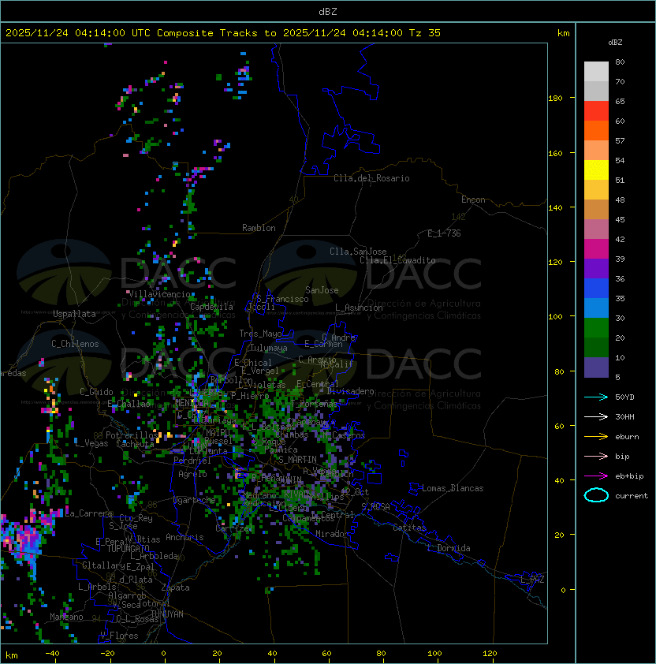
Task: Click the C_Guido map label
Action: click(96, 392)
